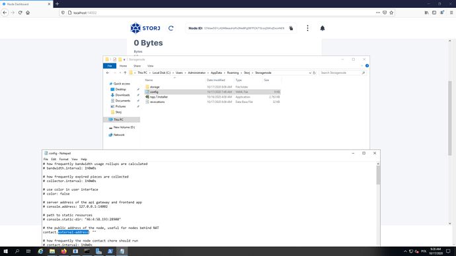The image size is (456, 256).
Task: Expand the File Explorer ribbon chevron
Action: 361,66
